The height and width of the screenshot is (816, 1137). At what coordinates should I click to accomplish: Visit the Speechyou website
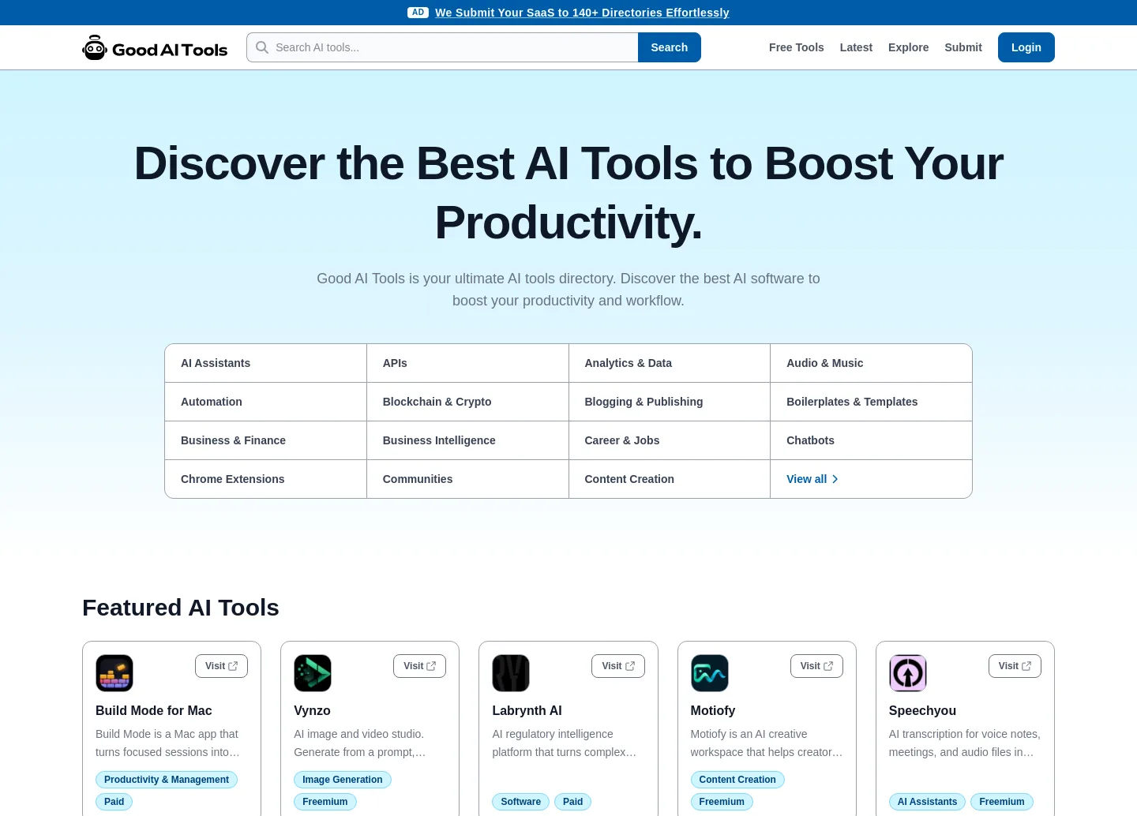click(x=1015, y=666)
